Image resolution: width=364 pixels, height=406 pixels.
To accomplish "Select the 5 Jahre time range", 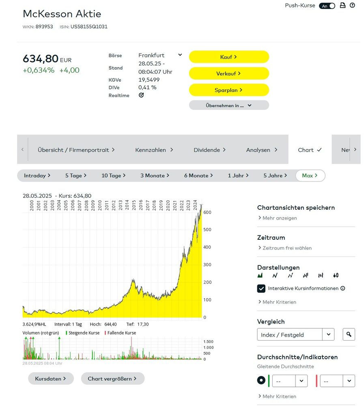I will pyautogui.click(x=275, y=176).
